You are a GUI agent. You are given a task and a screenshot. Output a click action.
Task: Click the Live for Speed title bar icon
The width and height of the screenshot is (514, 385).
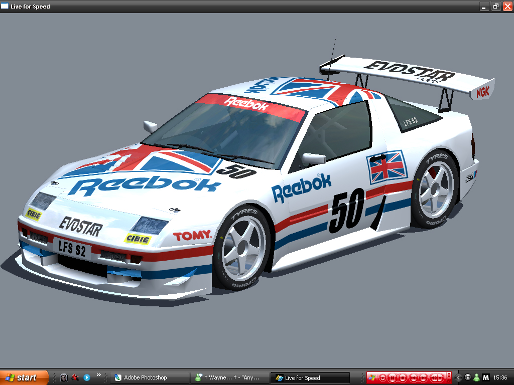point(5,6)
